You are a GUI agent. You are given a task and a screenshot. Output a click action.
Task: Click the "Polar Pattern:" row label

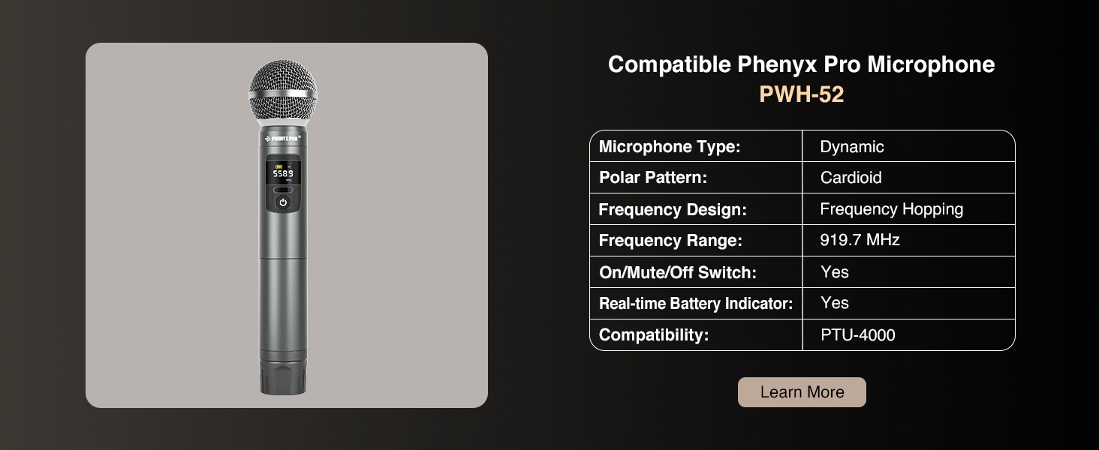[x=653, y=178]
